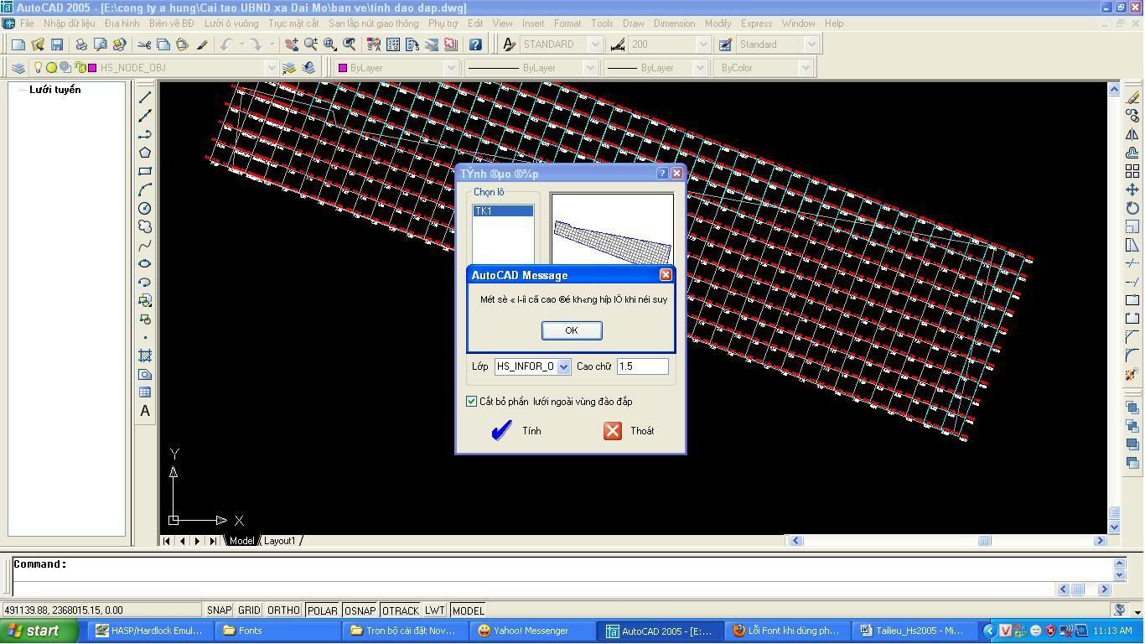
Task: Open the ByLayer color control dropdown
Action: click(451, 68)
